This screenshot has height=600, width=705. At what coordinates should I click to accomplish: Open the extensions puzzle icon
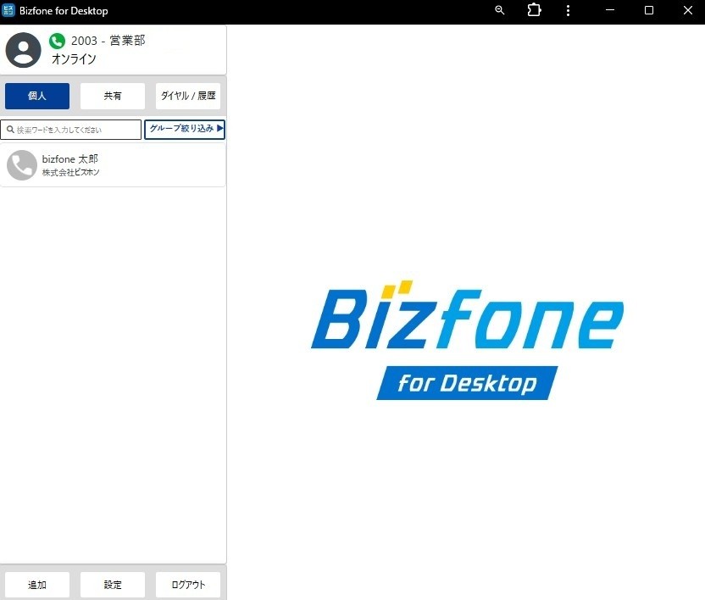click(x=534, y=10)
